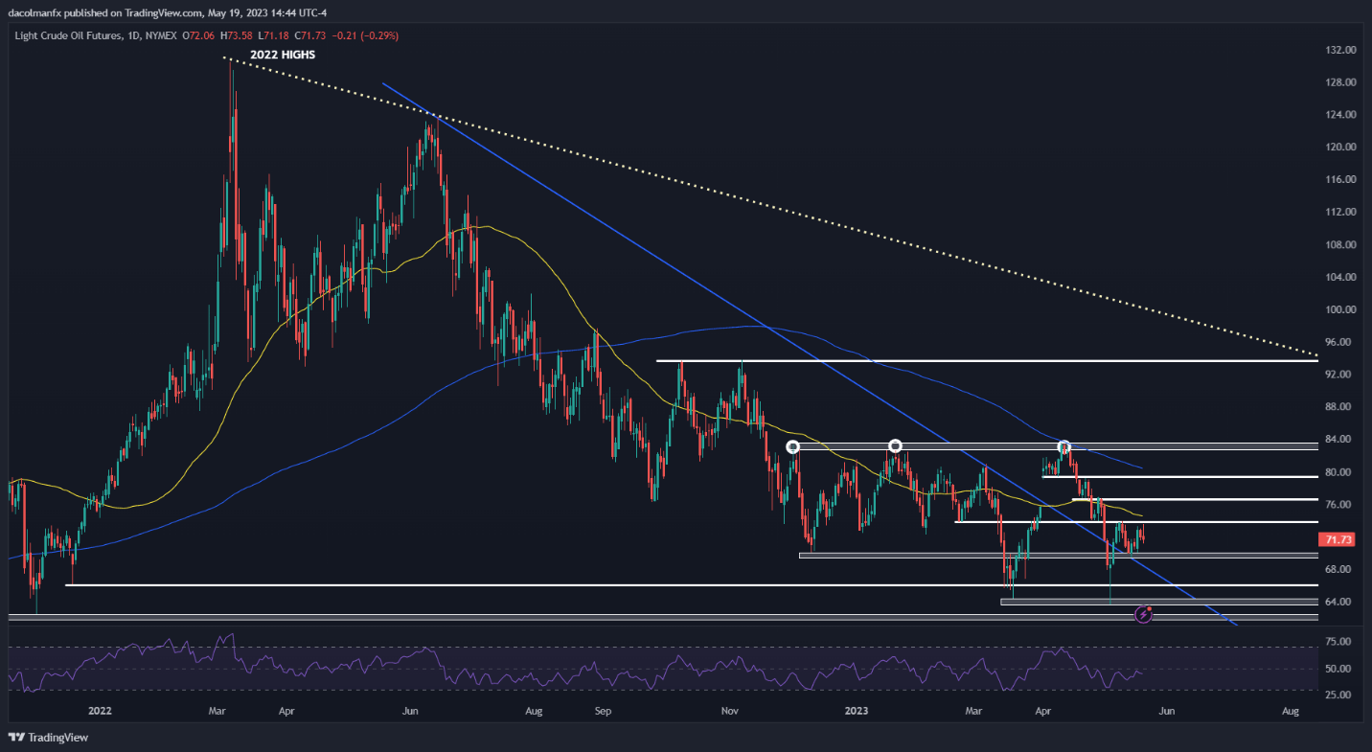Click the 2022 label on time axis

[x=99, y=712]
